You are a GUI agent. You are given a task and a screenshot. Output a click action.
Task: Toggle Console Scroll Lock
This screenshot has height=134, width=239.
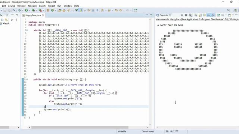tap(200, 15)
